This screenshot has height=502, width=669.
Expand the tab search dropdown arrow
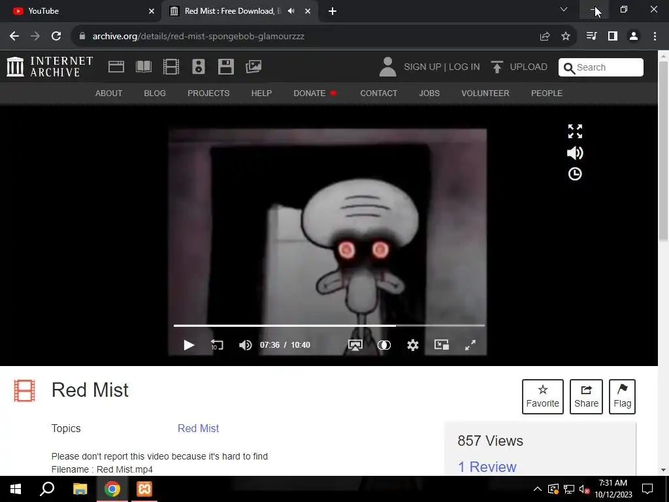[564, 9]
